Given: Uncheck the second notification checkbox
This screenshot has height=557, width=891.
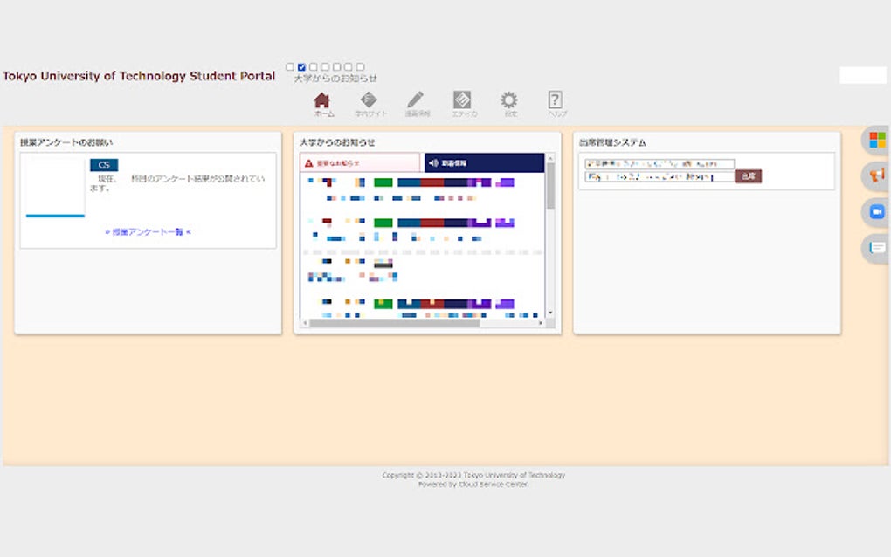Looking at the screenshot, I should coord(300,65).
